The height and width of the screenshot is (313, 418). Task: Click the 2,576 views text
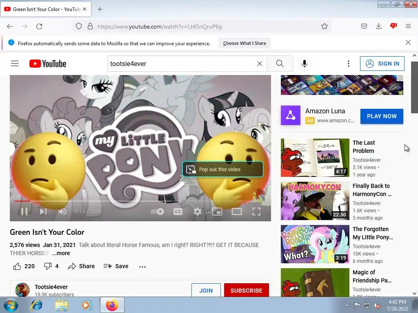pyautogui.click(x=25, y=245)
